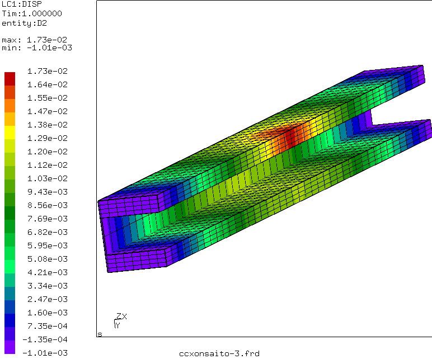Click the legend value 9.43e-03
Screen dimensions: 432x359
pos(48,192)
